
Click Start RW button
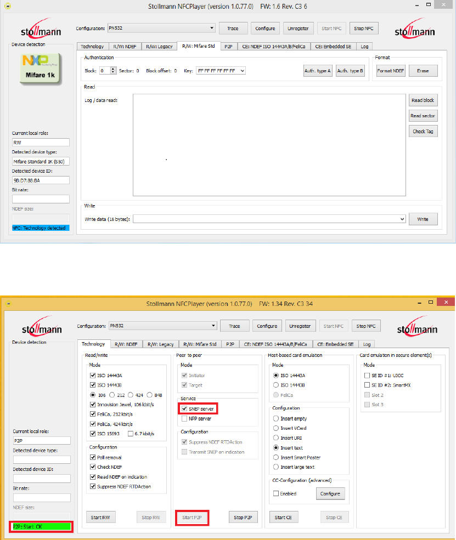100,518
